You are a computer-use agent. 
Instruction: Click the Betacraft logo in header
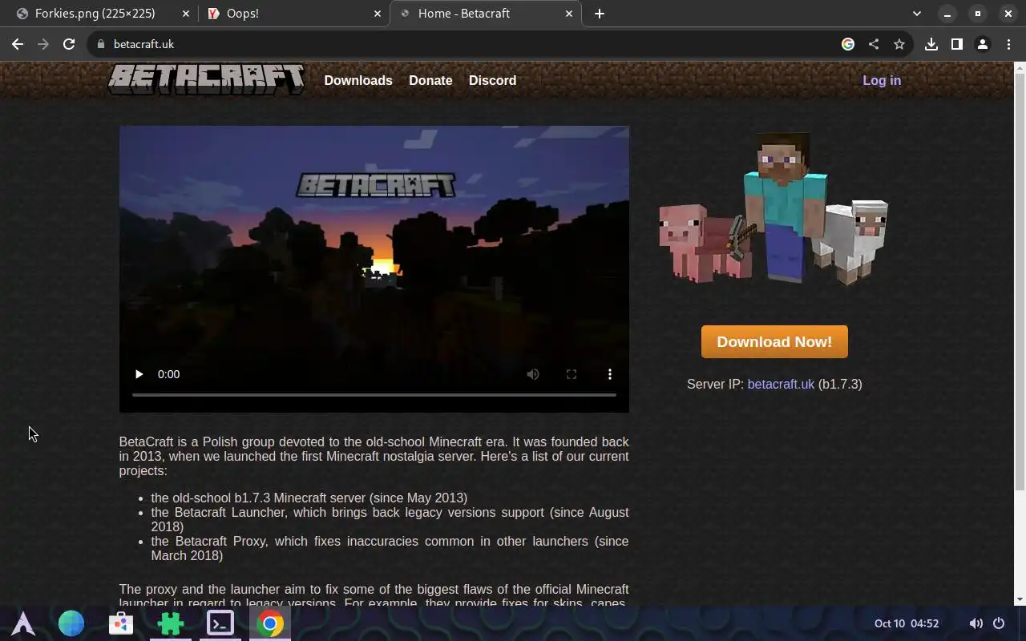pyautogui.click(x=206, y=79)
